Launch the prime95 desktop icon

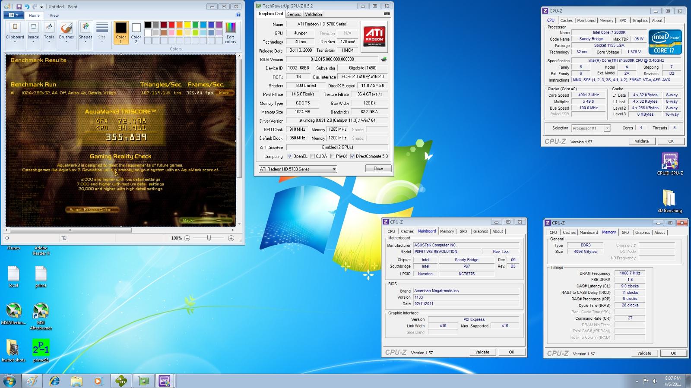pos(41,351)
